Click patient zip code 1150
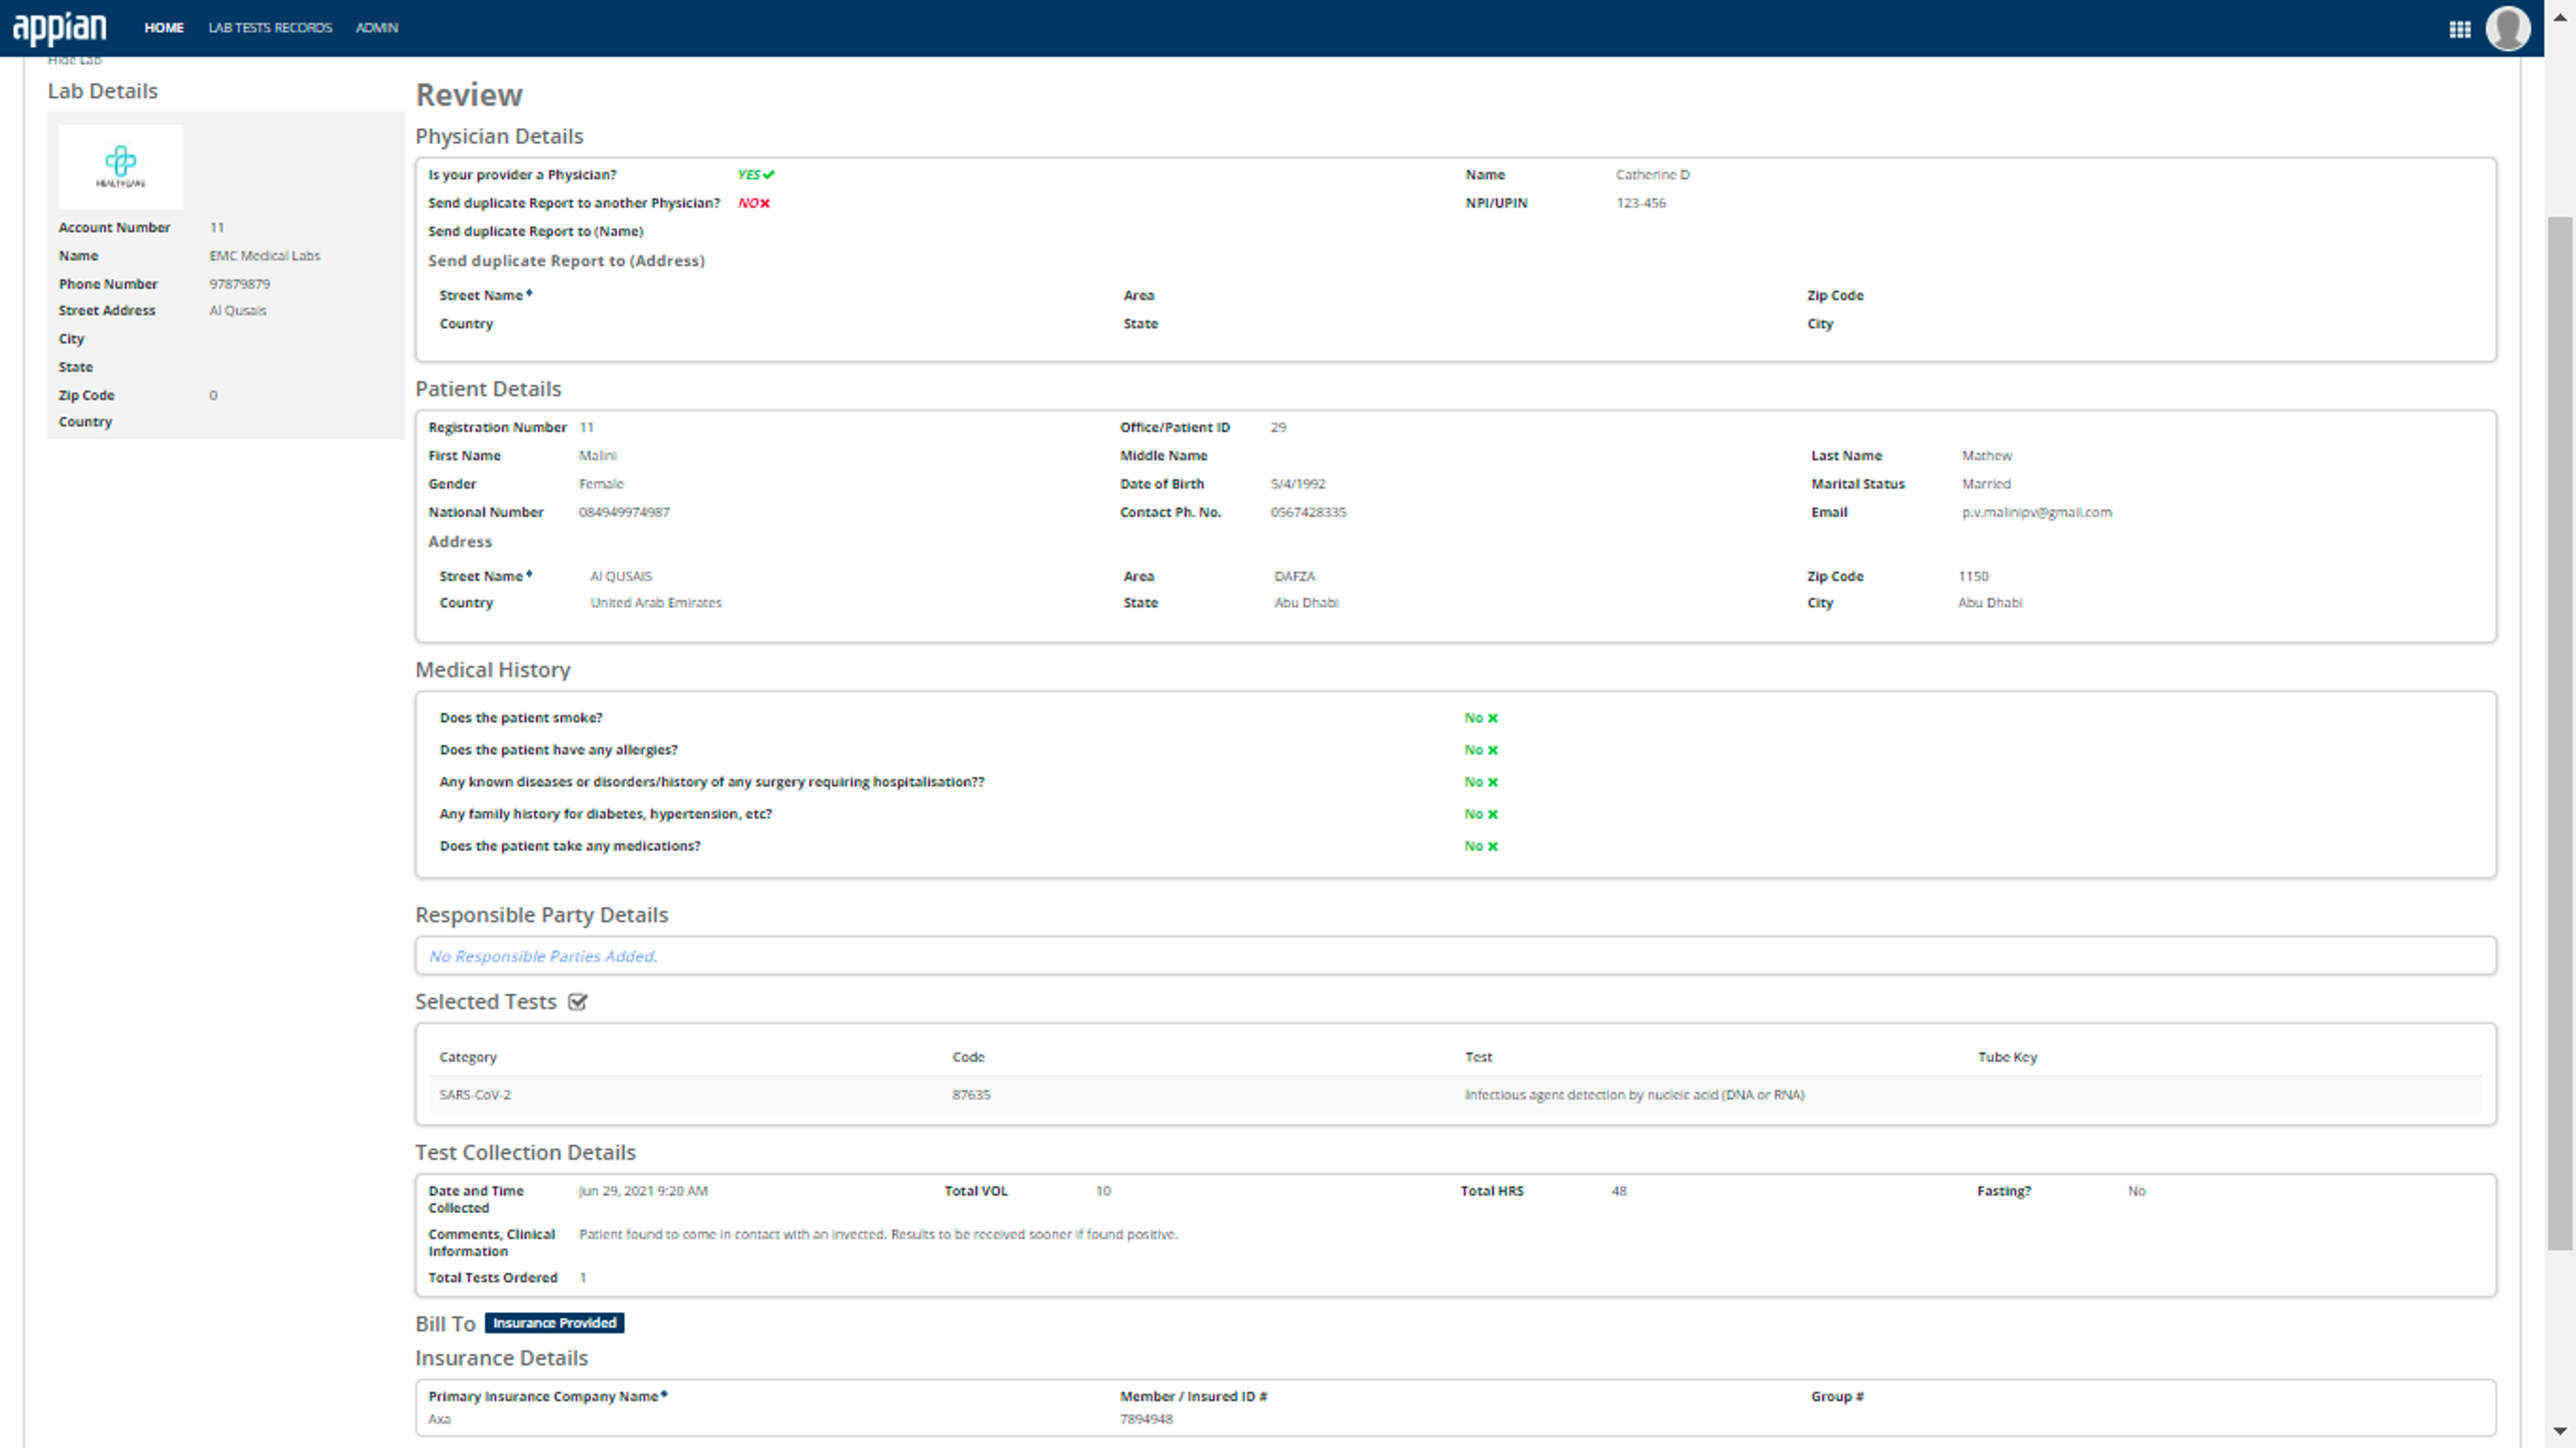The width and height of the screenshot is (2576, 1448). [1973, 577]
